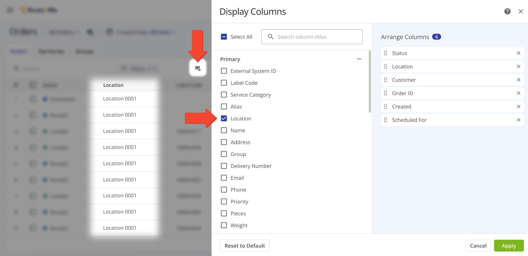Open the All Orders dropdown
The width and height of the screenshot is (528, 256).
tap(63, 32)
